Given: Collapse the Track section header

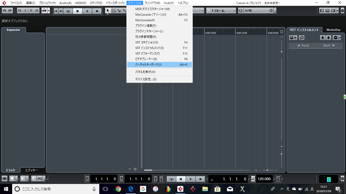Looking at the screenshot, I should point(303,45).
